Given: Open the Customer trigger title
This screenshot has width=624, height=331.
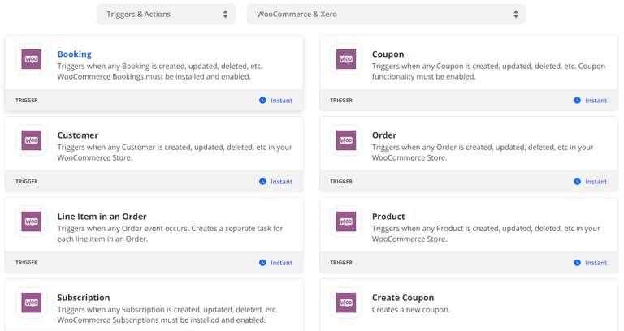Looking at the screenshot, I should 78,135.
